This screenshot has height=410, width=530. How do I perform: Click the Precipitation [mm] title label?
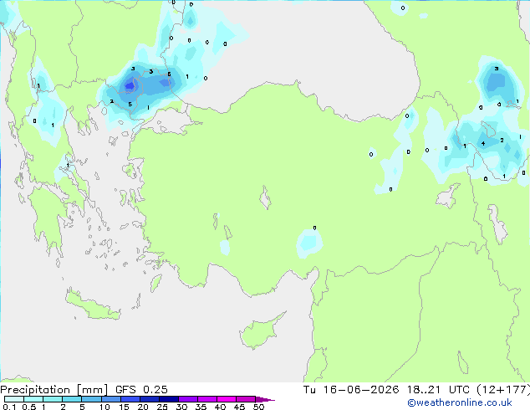tap(54, 390)
